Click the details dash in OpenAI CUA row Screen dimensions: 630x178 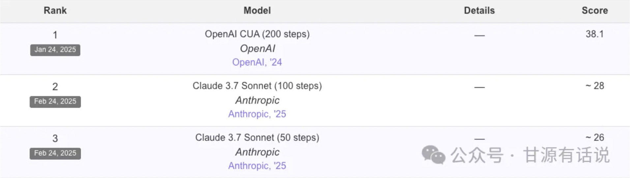pos(479,35)
